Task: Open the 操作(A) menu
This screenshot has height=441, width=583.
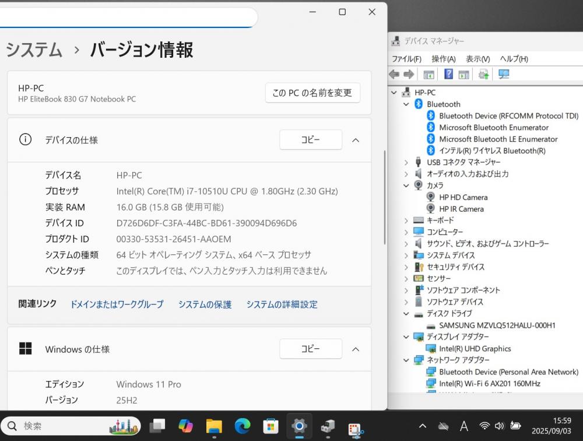Action: (444, 59)
